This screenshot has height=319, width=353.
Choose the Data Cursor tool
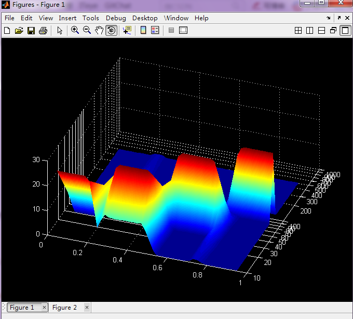click(127, 31)
